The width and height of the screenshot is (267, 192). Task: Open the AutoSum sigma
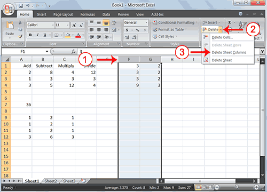[230, 22]
